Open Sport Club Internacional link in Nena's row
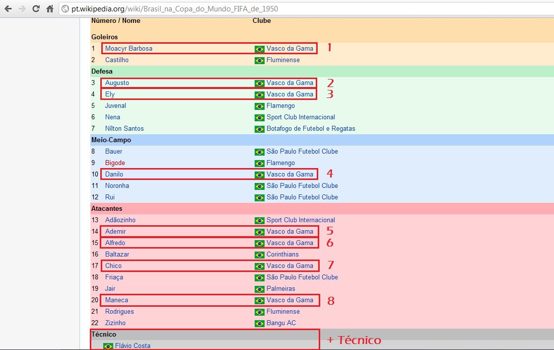The width and height of the screenshot is (554, 350). [301, 117]
